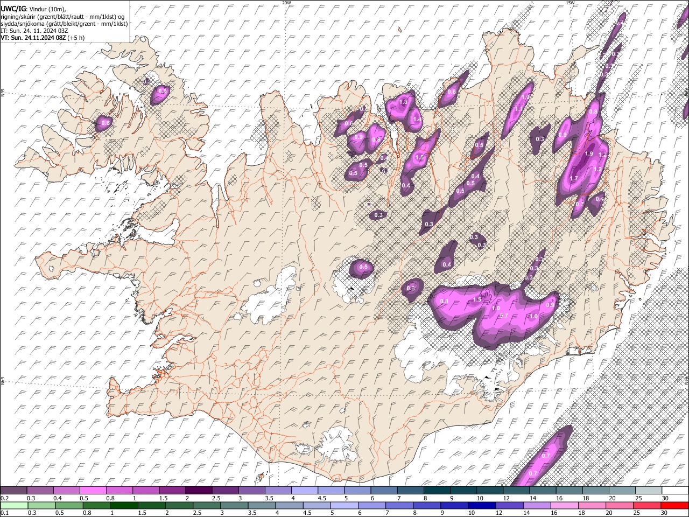
Task: Click the '0.6' value on the Melrakkaslétta north coast
Action: [452, 92]
